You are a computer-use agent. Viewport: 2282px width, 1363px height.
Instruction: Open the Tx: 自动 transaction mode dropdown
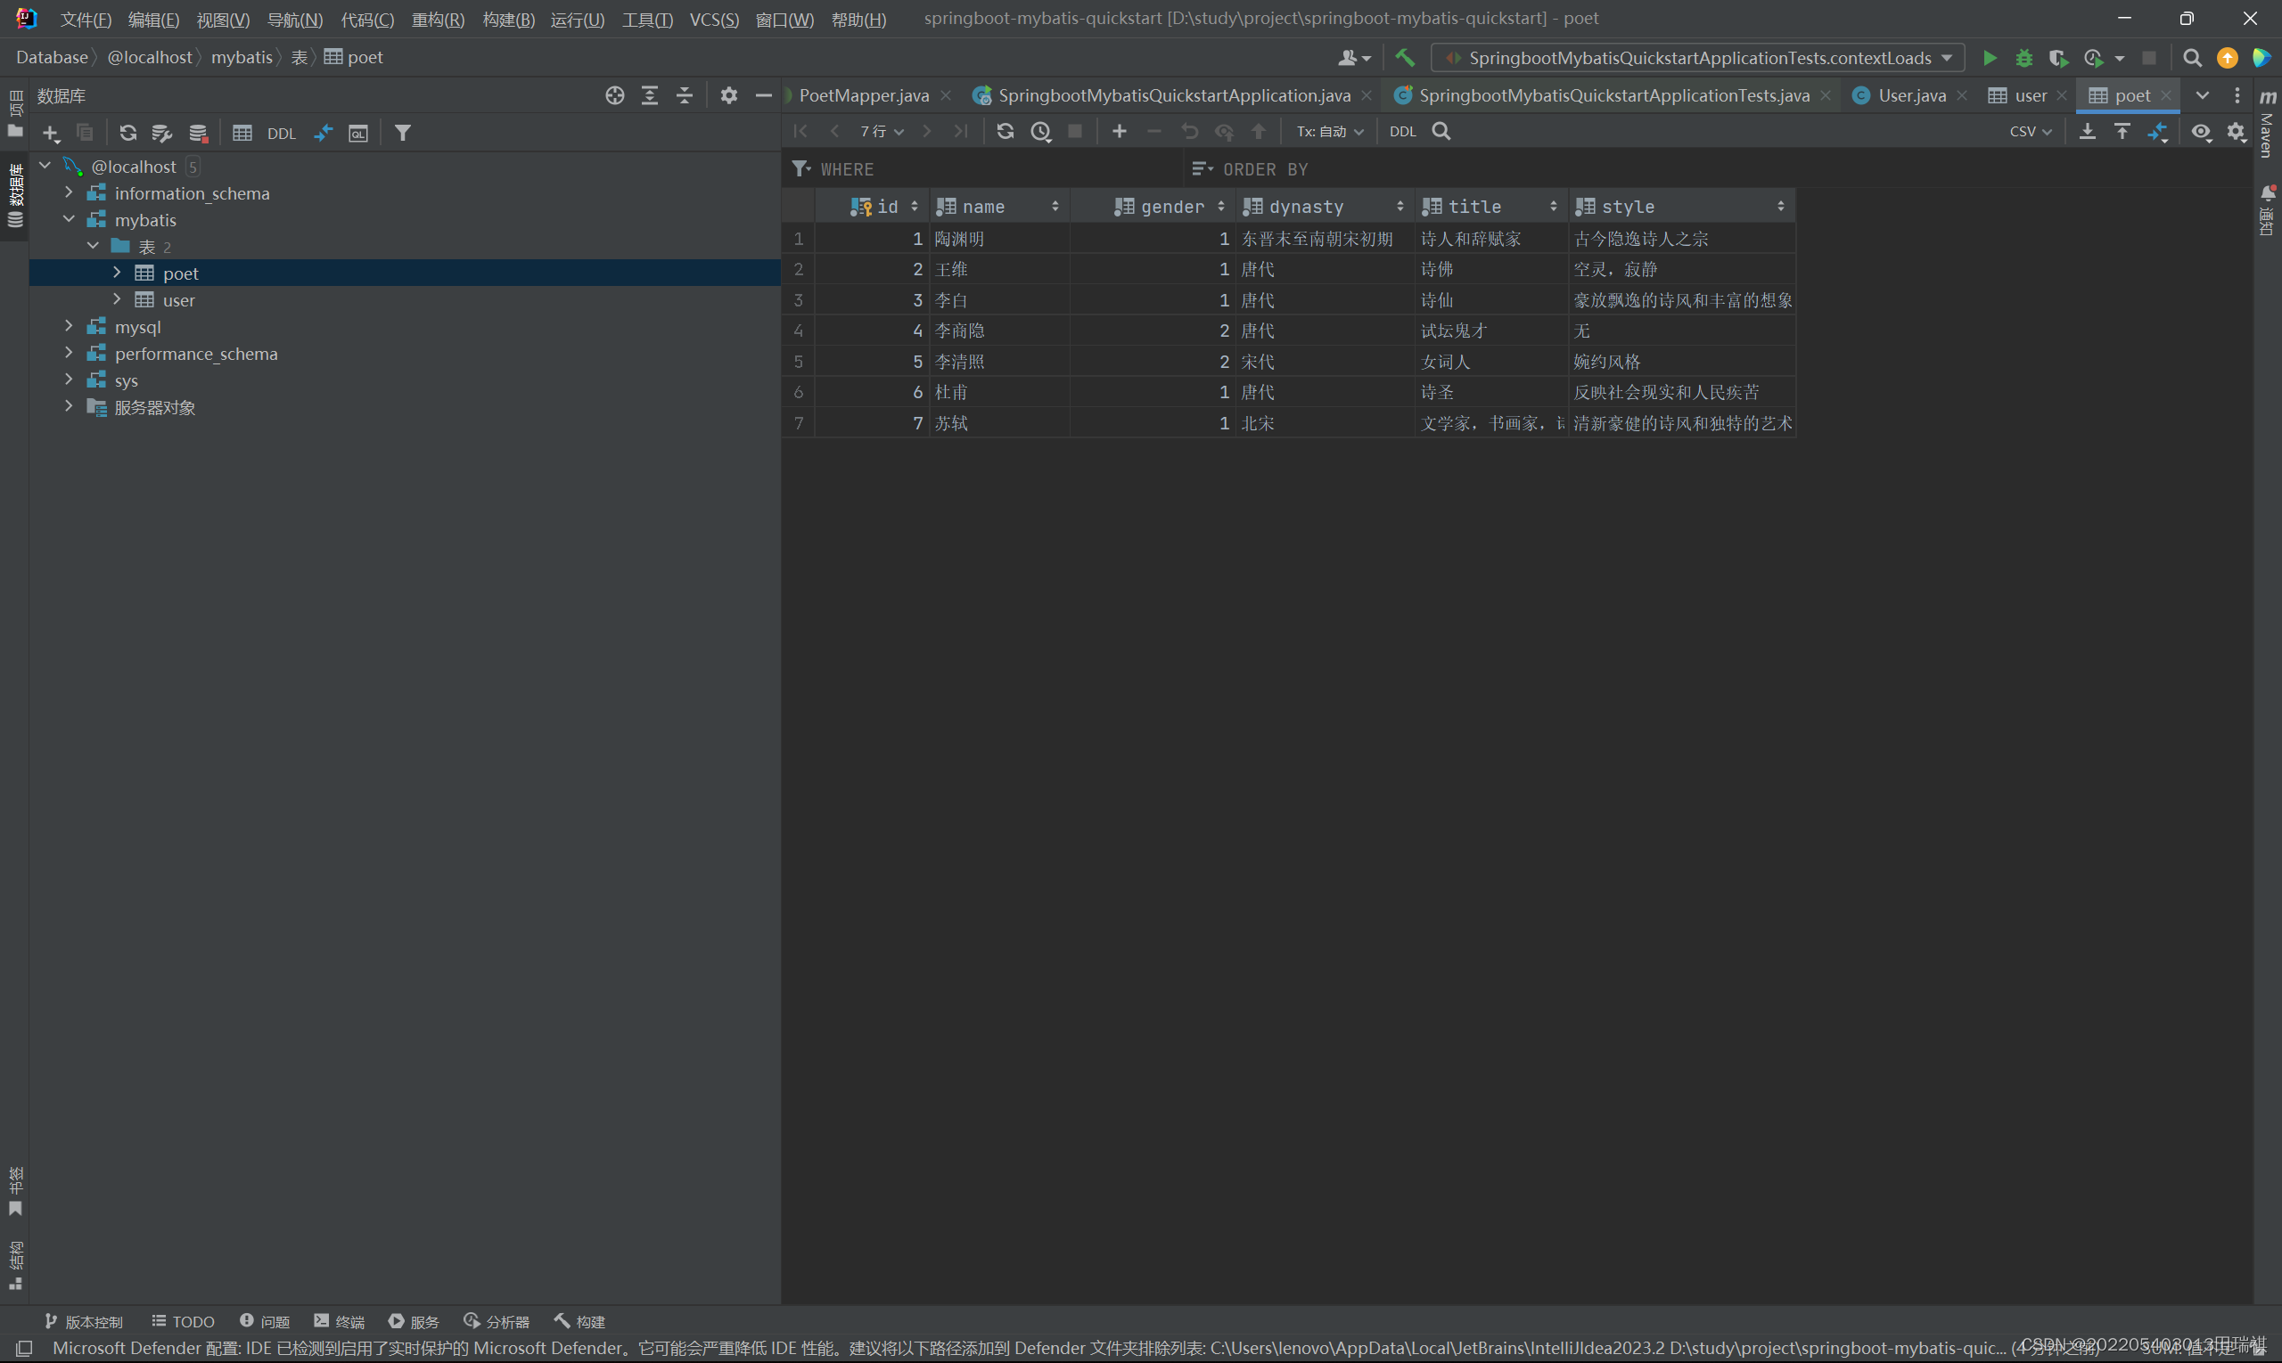coord(1328,131)
